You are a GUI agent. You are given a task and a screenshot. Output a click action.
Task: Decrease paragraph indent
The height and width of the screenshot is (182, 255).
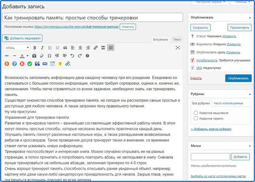click(57, 56)
